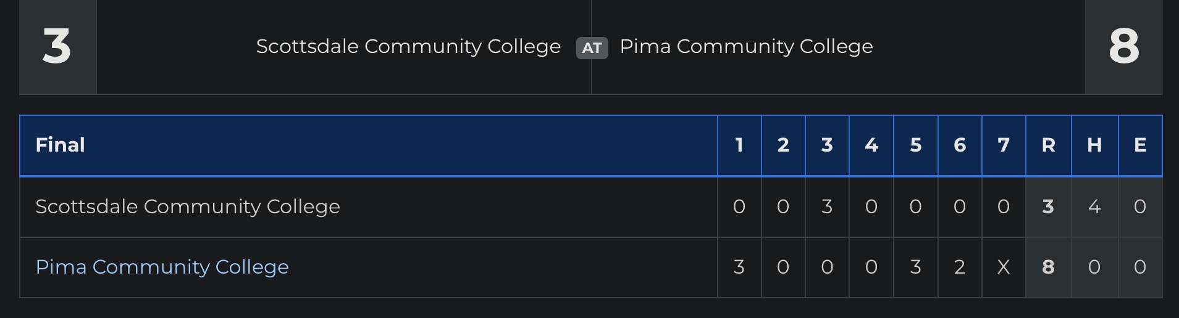Screen dimensions: 1179x318
Task: Click Scottsdale Community College row name in table
Action: tap(188, 206)
